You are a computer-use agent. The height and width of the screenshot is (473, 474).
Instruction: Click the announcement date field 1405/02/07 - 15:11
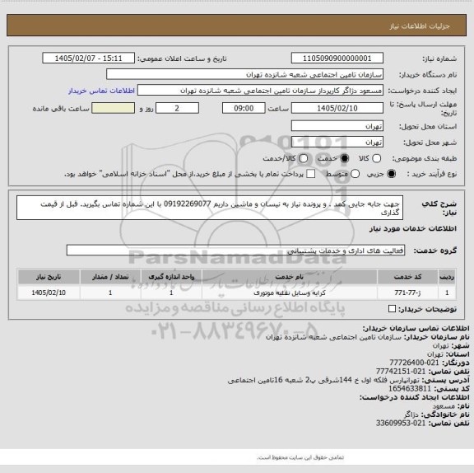89,59
